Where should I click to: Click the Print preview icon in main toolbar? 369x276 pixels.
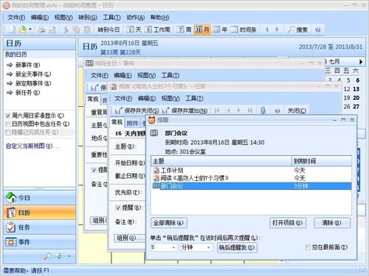[x=52, y=29]
